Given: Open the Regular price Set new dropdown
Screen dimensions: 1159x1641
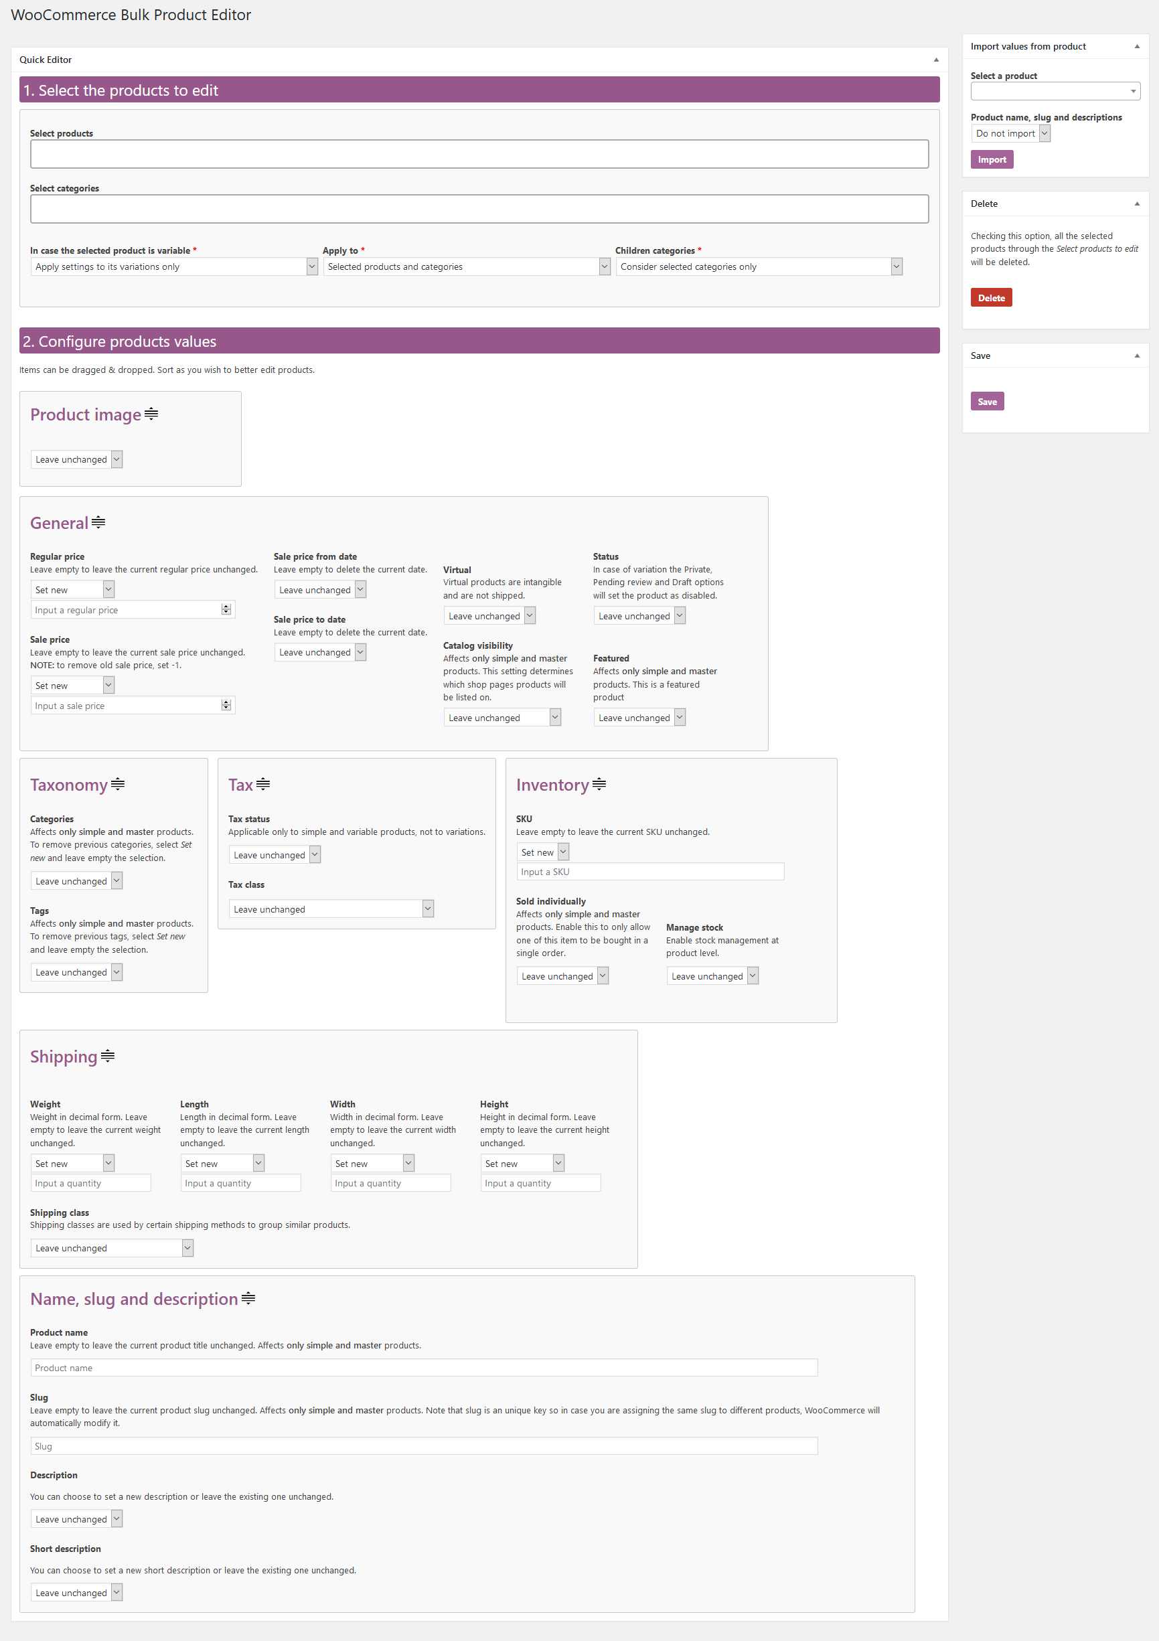Looking at the screenshot, I should 72,590.
